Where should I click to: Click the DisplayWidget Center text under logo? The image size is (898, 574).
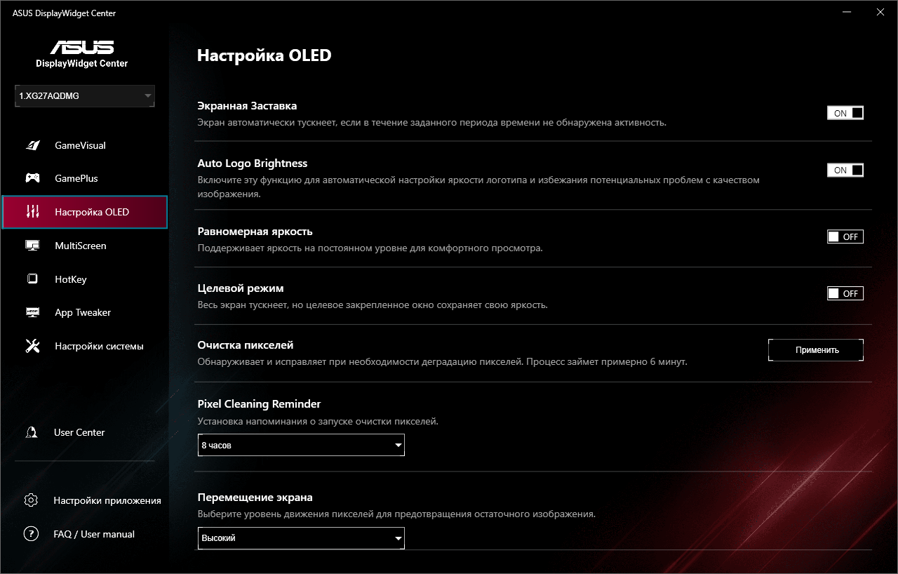point(82,63)
